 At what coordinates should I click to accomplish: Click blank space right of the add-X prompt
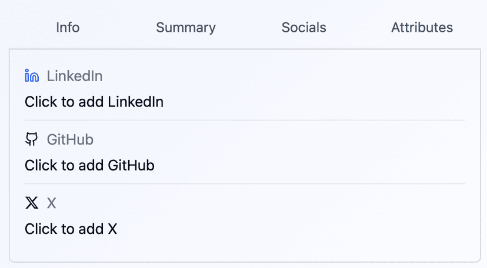pyautogui.click(x=294, y=229)
